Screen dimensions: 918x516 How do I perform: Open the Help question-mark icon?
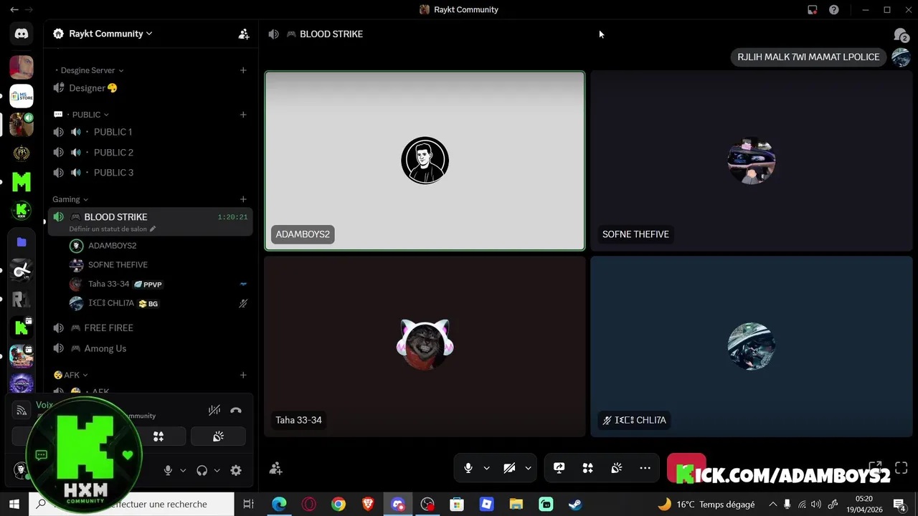tap(834, 9)
